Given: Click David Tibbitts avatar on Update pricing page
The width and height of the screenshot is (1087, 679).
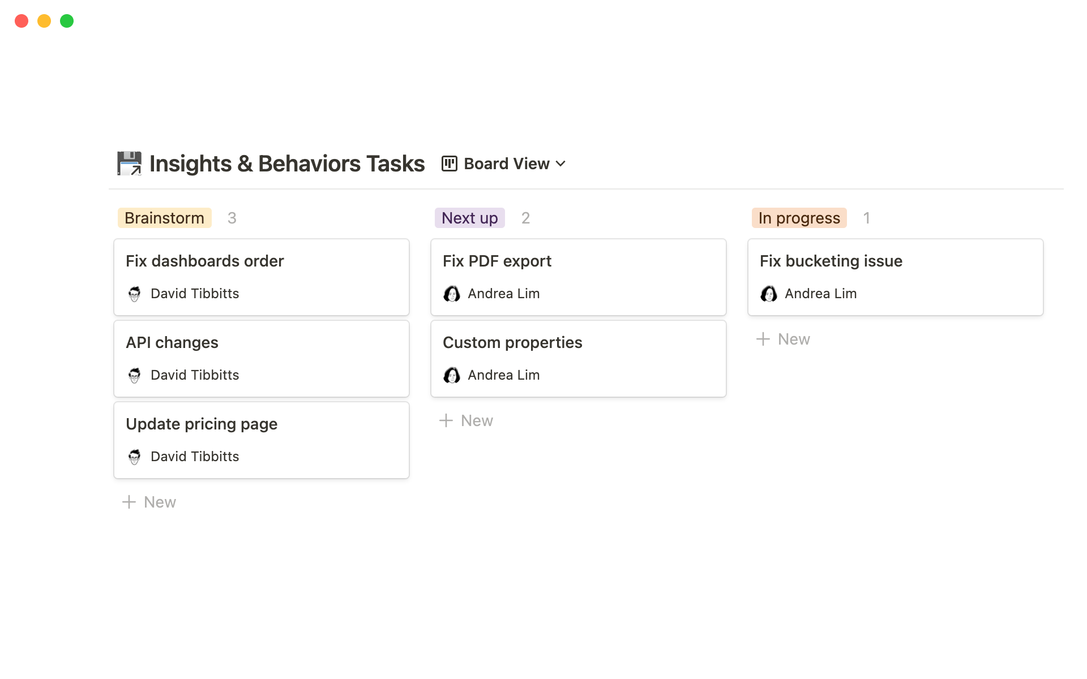Looking at the screenshot, I should (134, 457).
